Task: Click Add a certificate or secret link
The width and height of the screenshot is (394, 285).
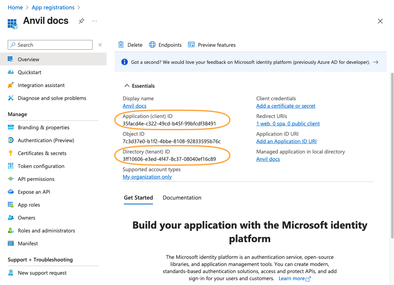Action: (286, 106)
